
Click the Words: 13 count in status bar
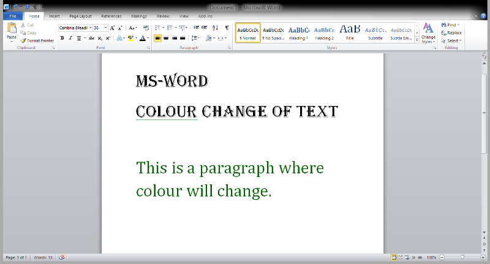tap(43, 257)
